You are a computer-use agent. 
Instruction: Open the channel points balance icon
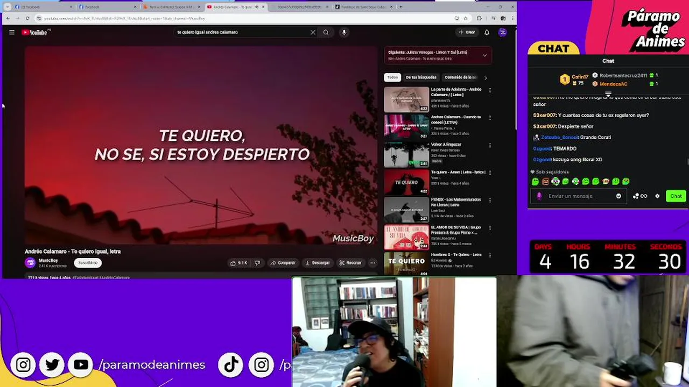pyautogui.click(x=640, y=196)
